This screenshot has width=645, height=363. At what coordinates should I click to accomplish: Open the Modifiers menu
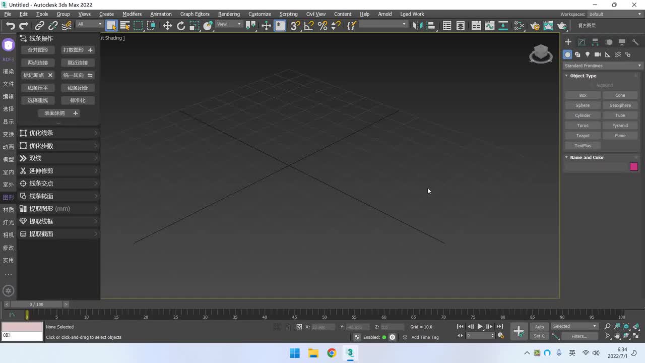point(132,14)
